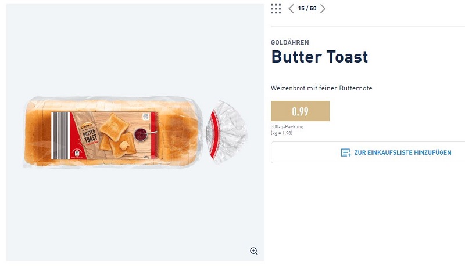This screenshot has height=269, width=465.
Task: Go to previous product with left arrow
Action: coord(292,9)
